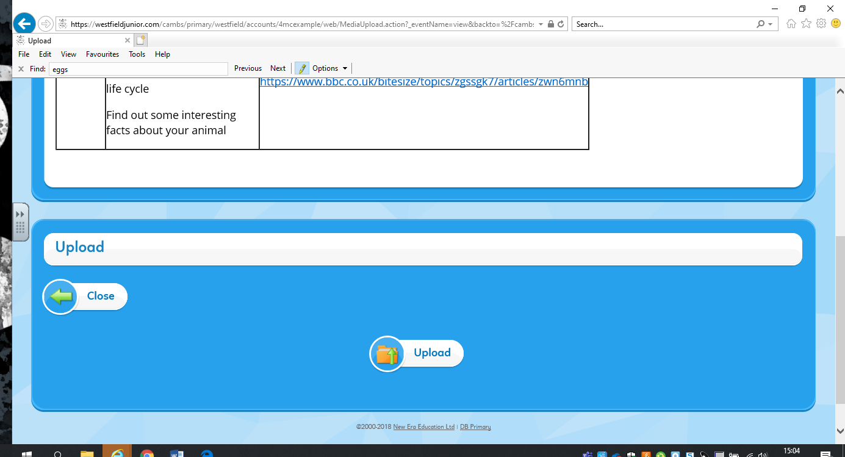Screen dimensions: 845x457
Task: Click the orange folder Upload icon
Action: point(387,353)
